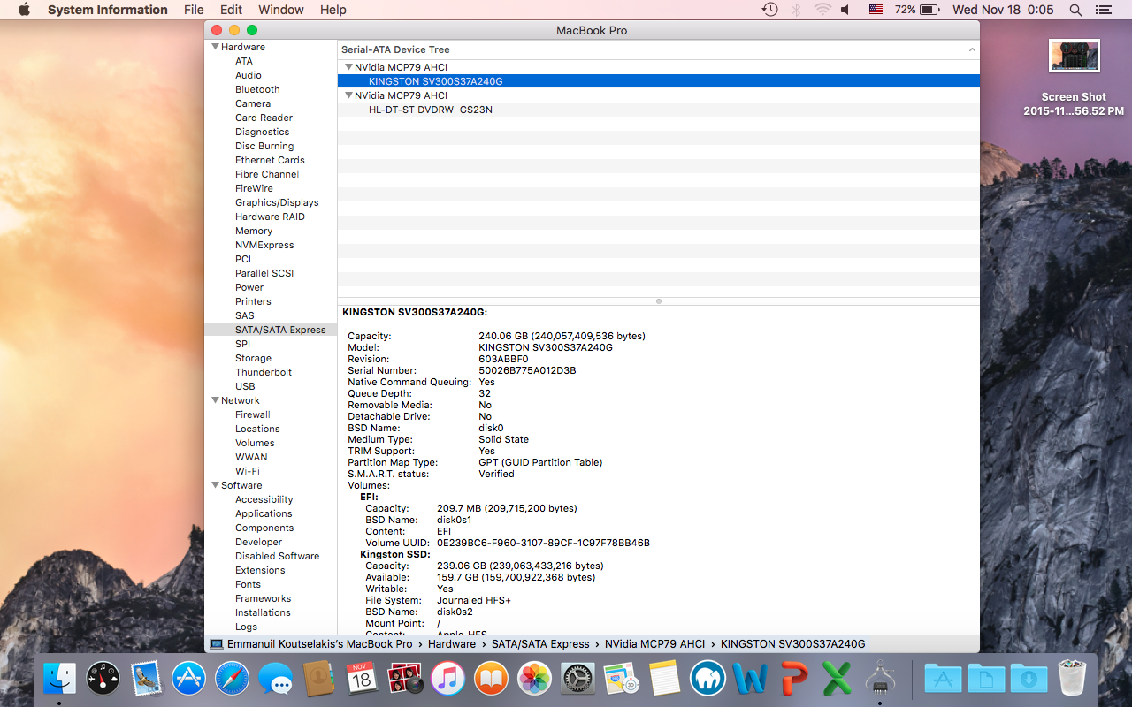Viewport: 1132px width, 707px height.
Task: Open the Help menu
Action: click(x=333, y=10)
